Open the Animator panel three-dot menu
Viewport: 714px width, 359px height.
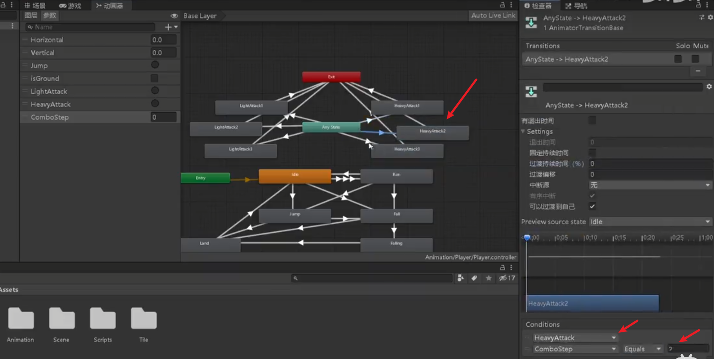(511, 5)
